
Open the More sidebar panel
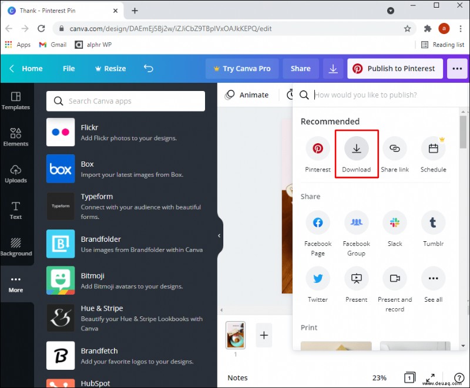(x=16, y=285)
